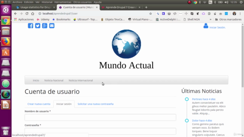The image size is (244, 137).
Task: Click the 12:35 clock in top panel
Action: coord(234,2)
